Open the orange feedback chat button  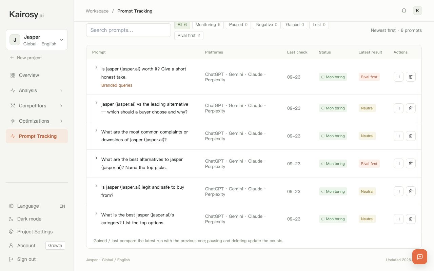(x=420, y=257)
